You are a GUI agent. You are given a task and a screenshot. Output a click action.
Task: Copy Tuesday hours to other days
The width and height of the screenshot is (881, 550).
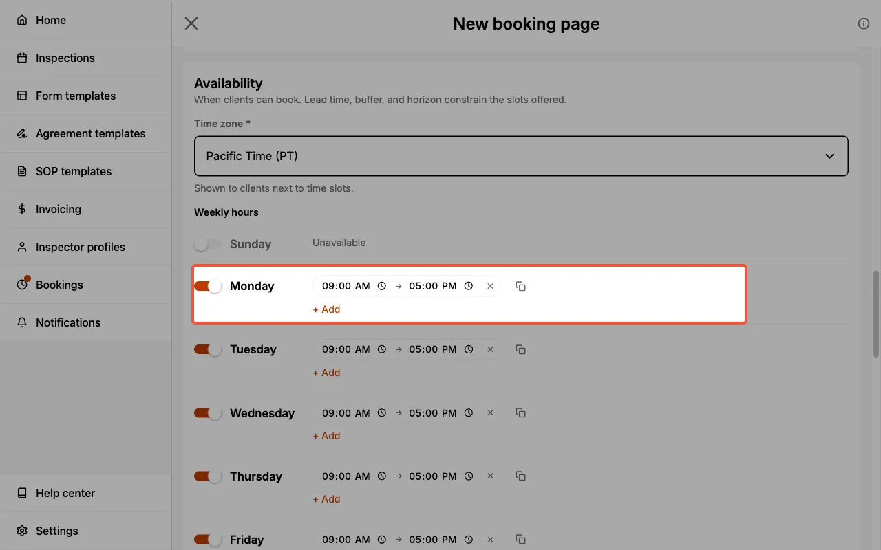pyautogui.click(x=521, y=349)
